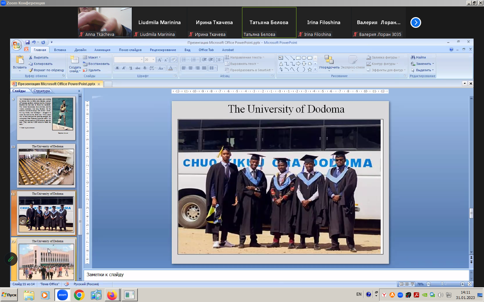Undo the last action in PowerPoint

[34, 42]
